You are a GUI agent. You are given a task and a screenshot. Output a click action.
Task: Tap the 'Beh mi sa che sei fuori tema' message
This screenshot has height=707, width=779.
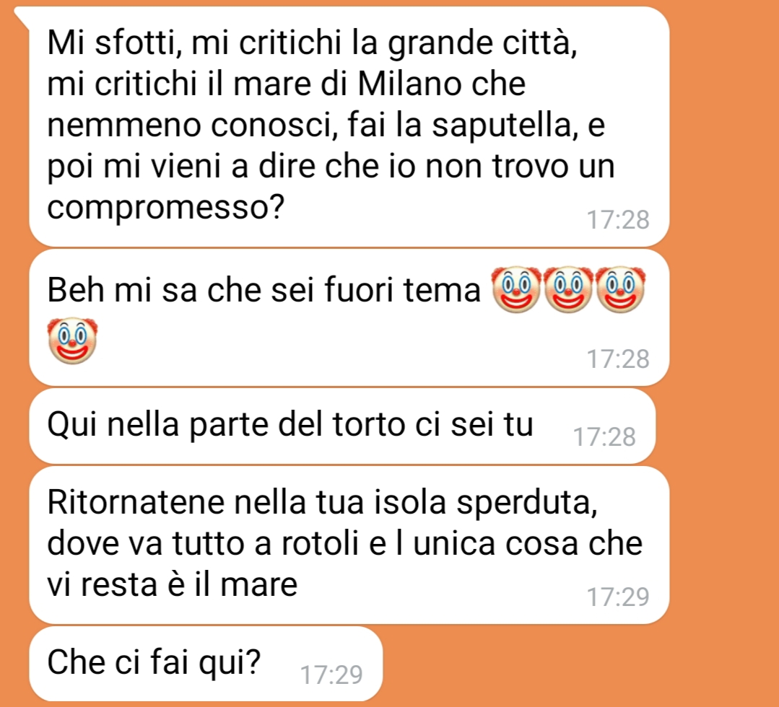[x=349, y=317]
